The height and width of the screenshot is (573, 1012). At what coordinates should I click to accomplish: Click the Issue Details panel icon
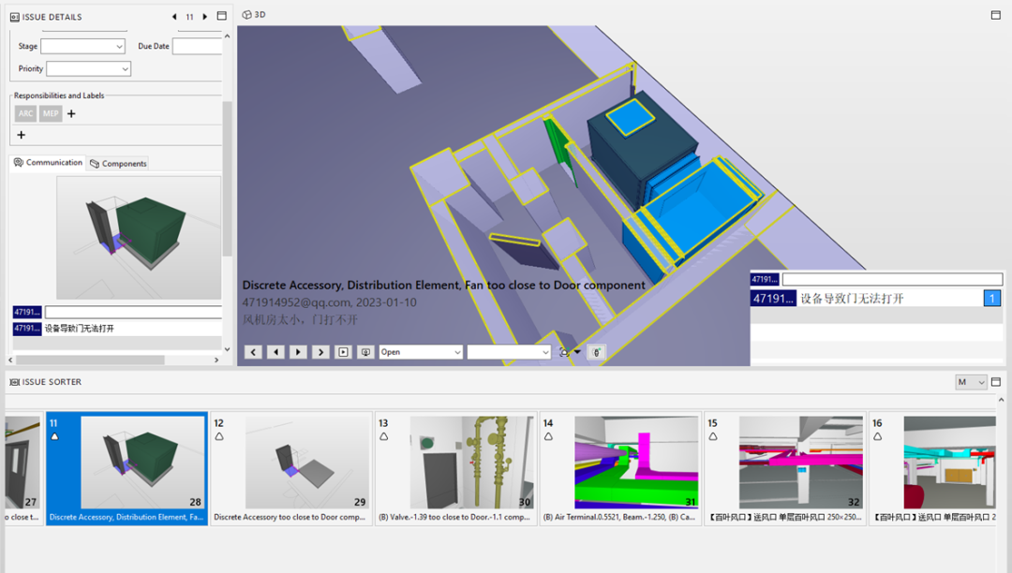(14, 17)
